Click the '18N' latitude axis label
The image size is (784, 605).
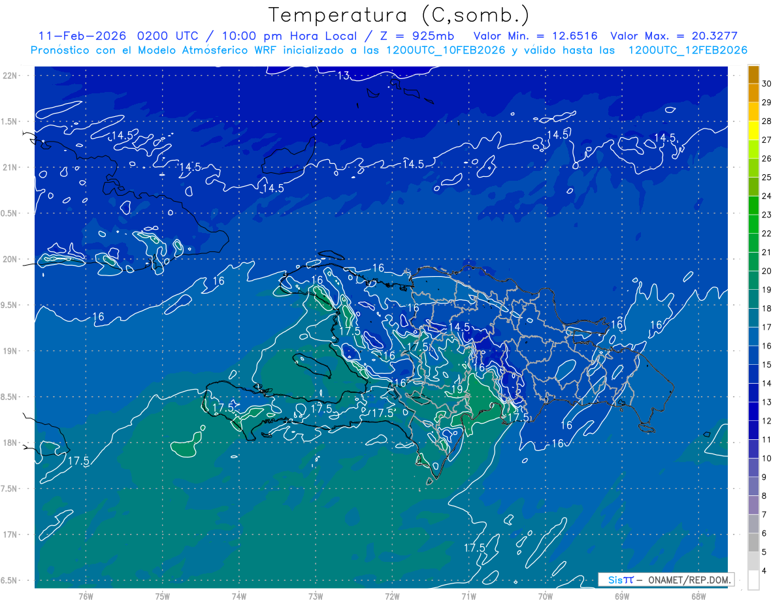pyautogui.click(x=10, y=442)
